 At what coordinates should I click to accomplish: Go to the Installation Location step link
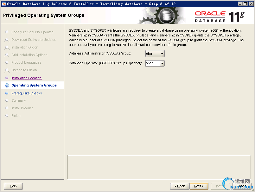[27, 78]
